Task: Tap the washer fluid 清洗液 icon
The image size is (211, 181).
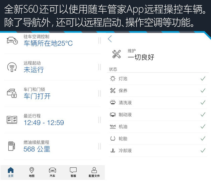Action: [x=113, y=102]
